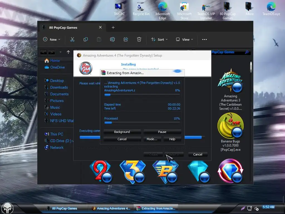Screen dimensions: 285x214
Task: Click Background button in extraction dialog
Action: (x=122, y=132)
